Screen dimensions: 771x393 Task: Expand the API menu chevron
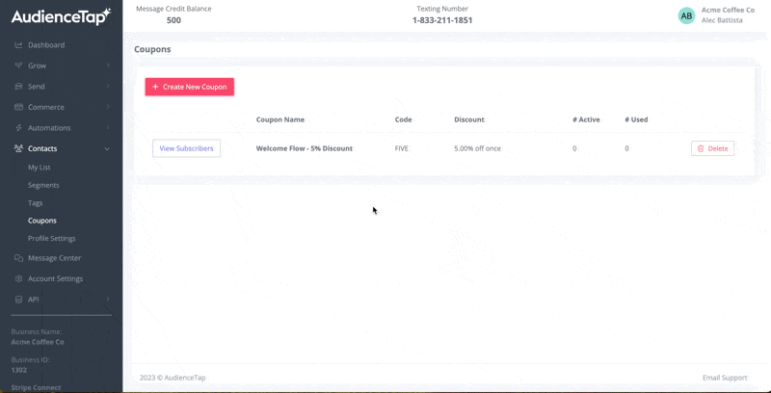click(x=108, y=300)
